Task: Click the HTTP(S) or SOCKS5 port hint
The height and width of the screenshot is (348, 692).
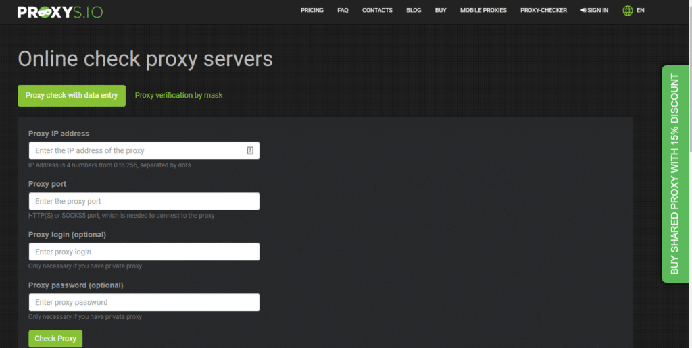Action: coord(122,216)
